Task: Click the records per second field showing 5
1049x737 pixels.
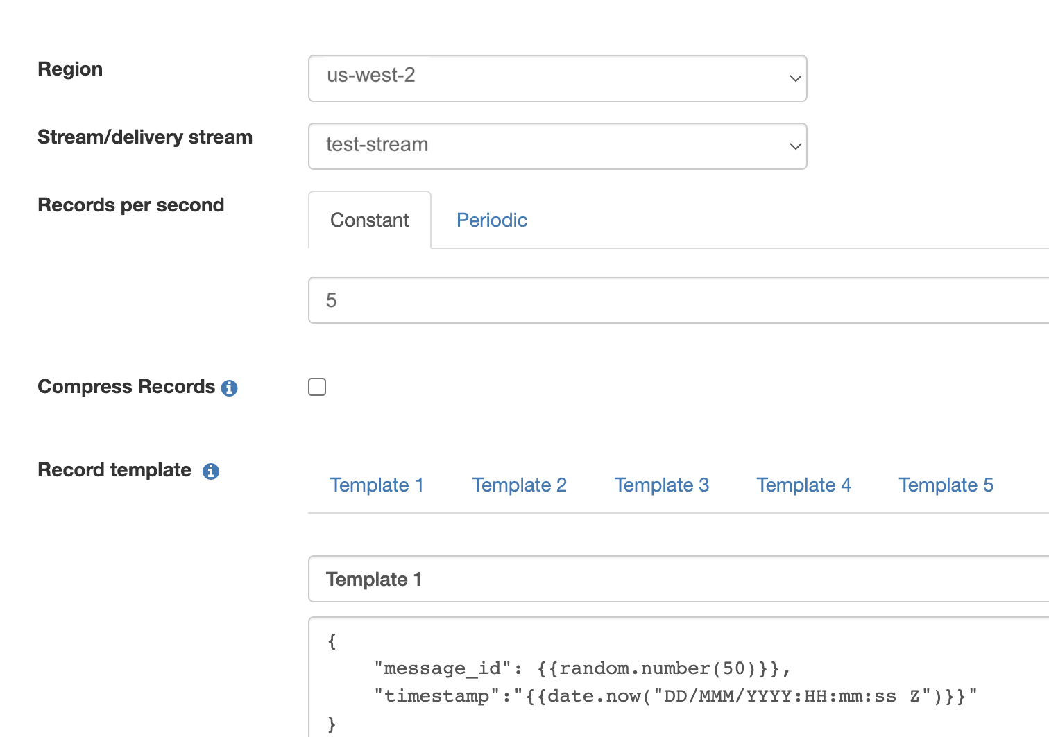Action: (679, 300)
